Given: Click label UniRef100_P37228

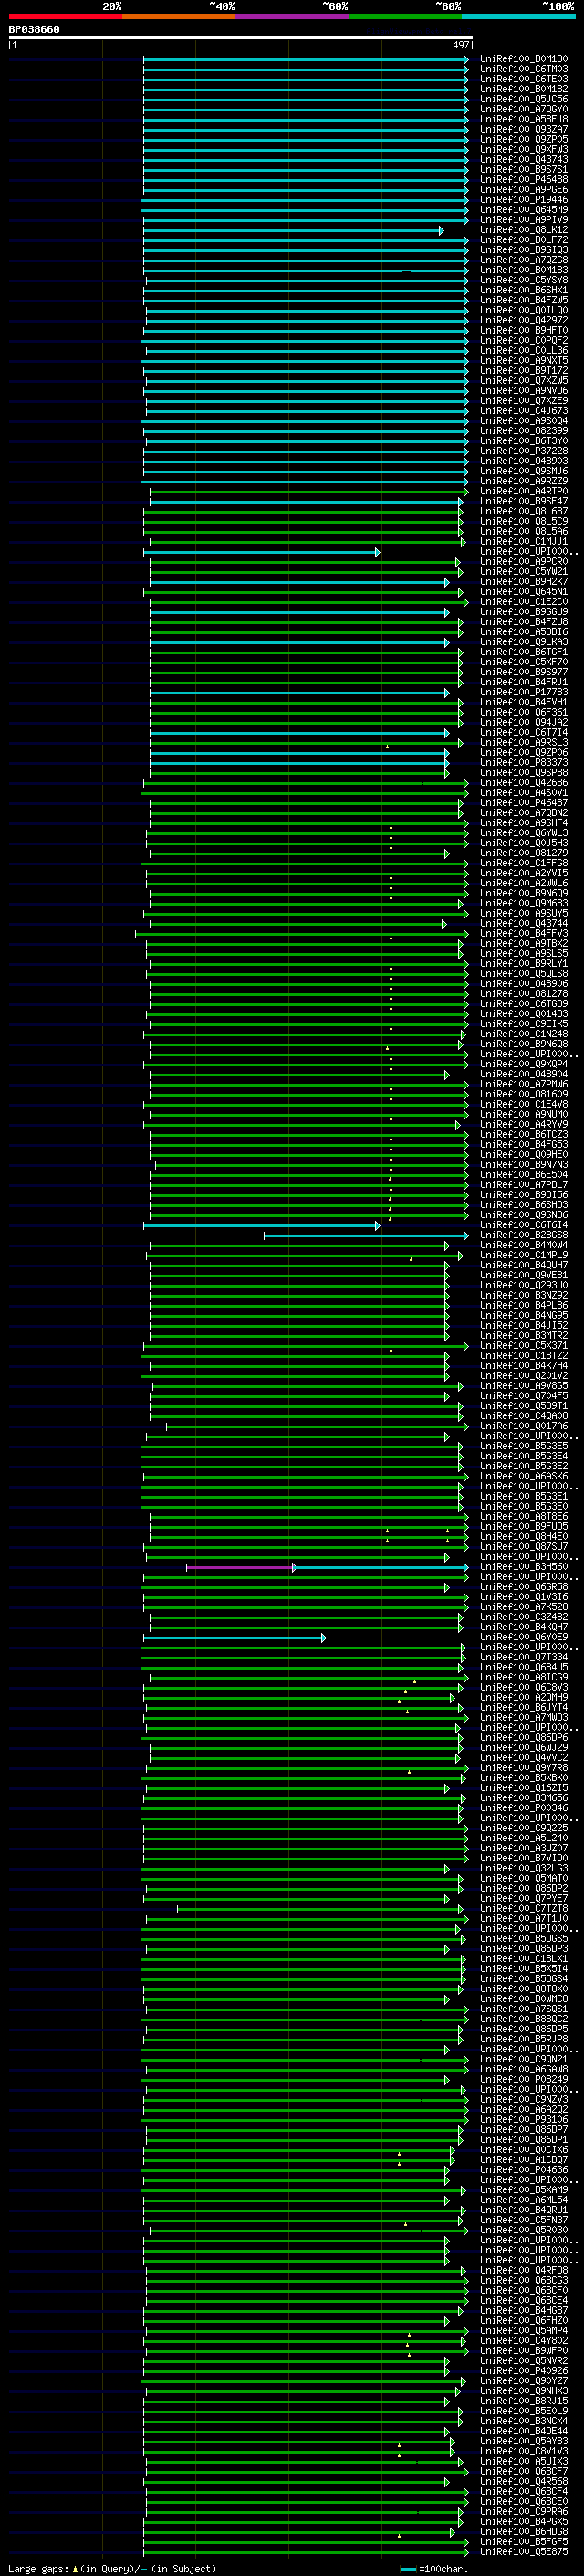Looking at the screenshot, I should click(x=523, y=451).
